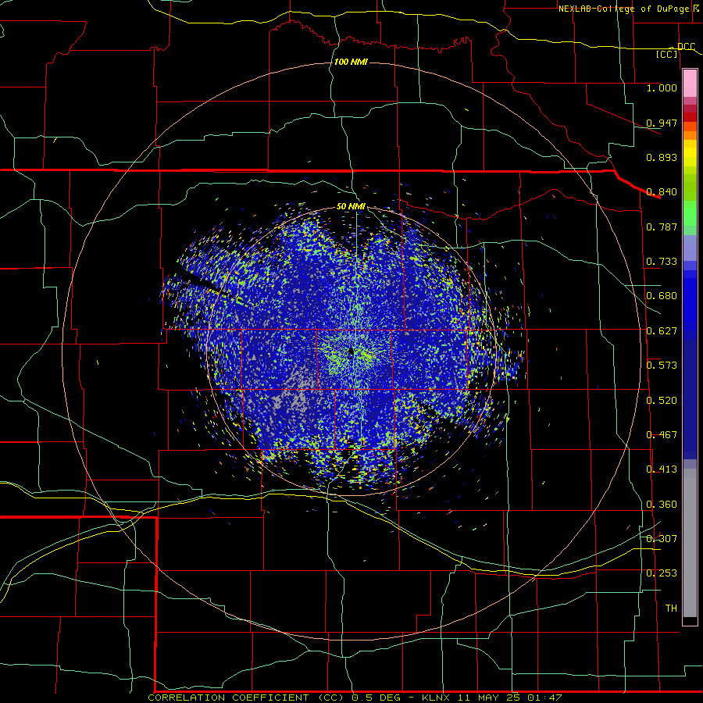Click the DCC label above the legend
This screenshot has width=703, height=703.
686,47
